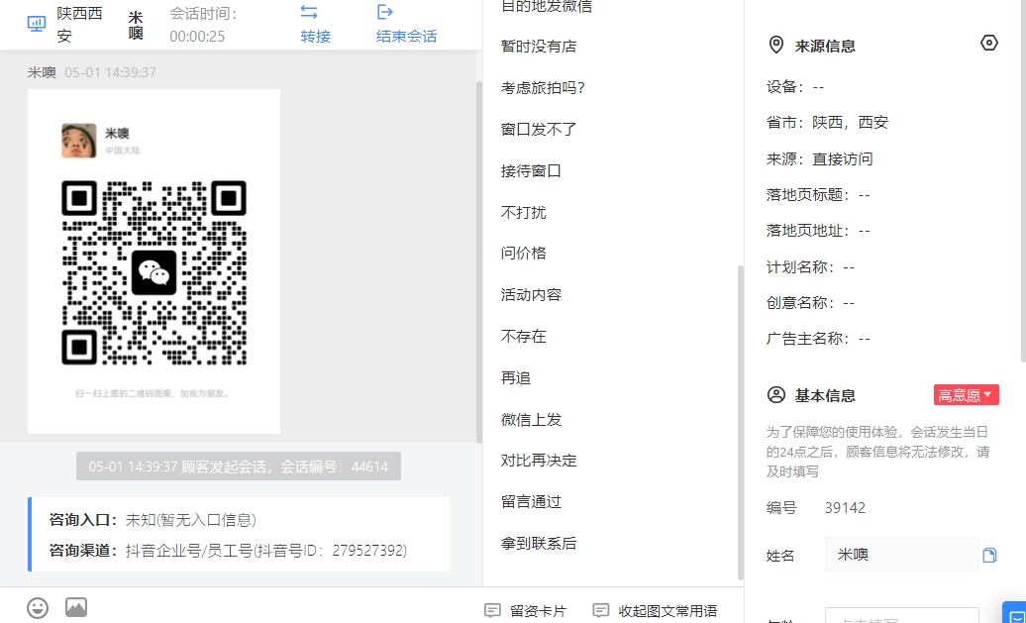Screen dimensions: 1026x623
Task: Click the person icon beside 基本信息
Action: tap(776, 395)
